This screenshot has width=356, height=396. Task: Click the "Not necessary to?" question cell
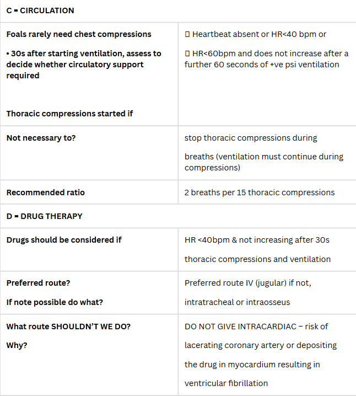(x=41, y=138)
